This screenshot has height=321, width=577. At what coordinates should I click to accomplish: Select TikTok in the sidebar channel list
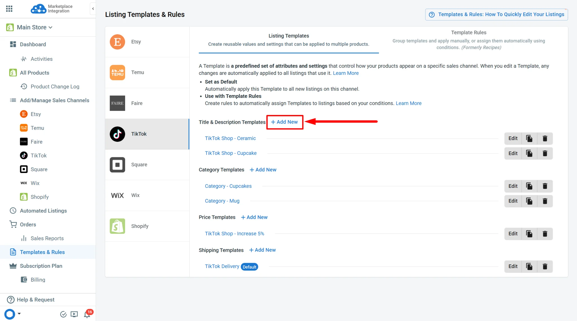point(39,156)
